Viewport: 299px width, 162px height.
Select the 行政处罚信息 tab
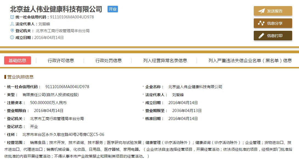point(109,60)
